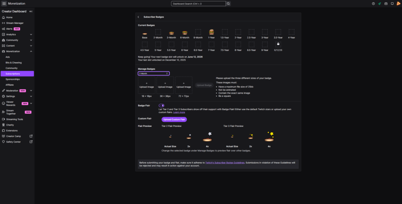This screenshot has height=204, width=402.
Task: Open the help icon in top bar
Action: coord(373,4)
